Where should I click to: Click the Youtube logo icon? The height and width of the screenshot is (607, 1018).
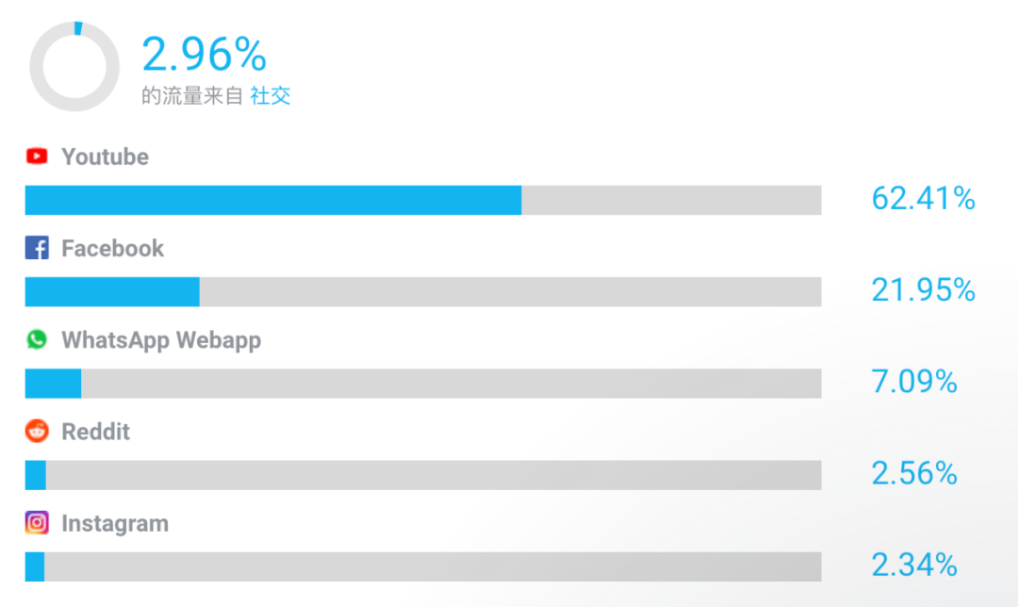pos(37,156)
